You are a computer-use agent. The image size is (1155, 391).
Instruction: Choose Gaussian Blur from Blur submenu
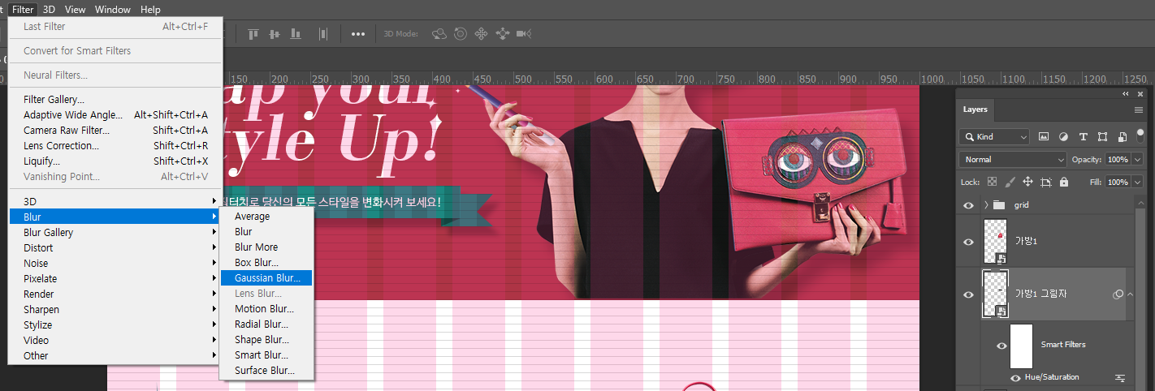266,277
